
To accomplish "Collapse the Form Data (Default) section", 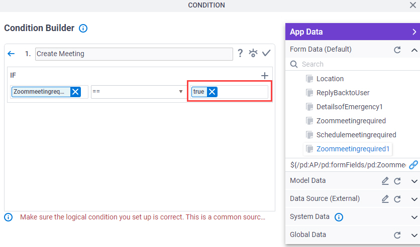I will click(x=414, y=50).
